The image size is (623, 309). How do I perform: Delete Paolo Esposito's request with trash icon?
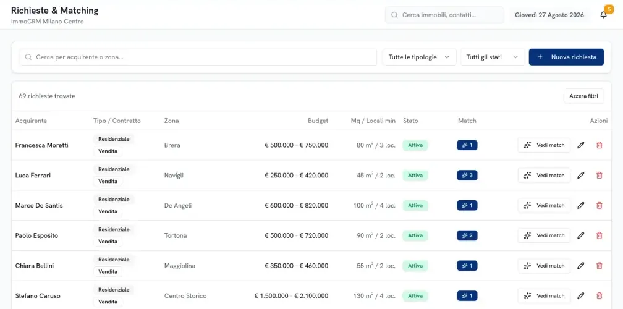tap(599, 235)
